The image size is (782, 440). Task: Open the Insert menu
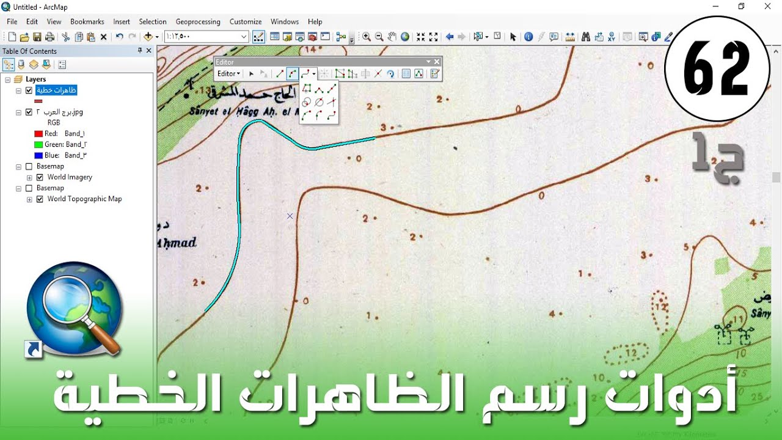pyautogui.click(x=122, y=21)
